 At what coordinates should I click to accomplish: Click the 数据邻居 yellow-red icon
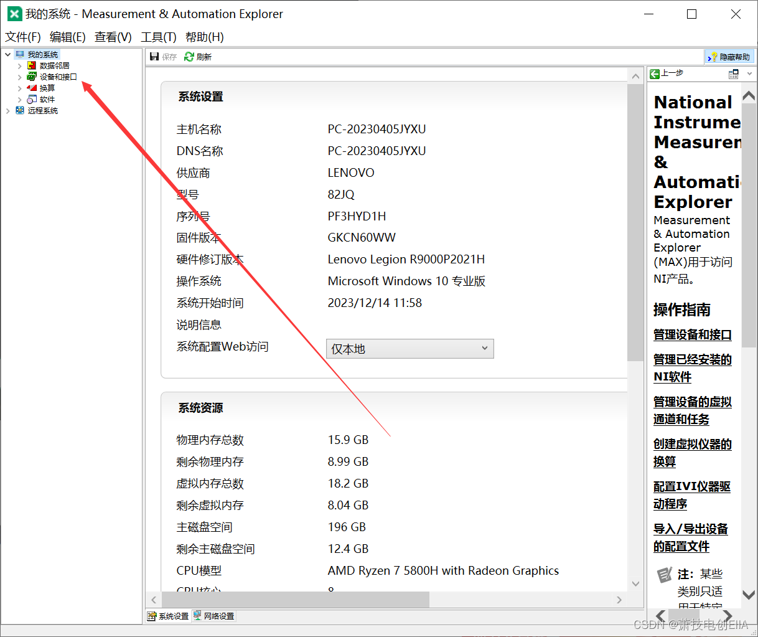point(32,65)
